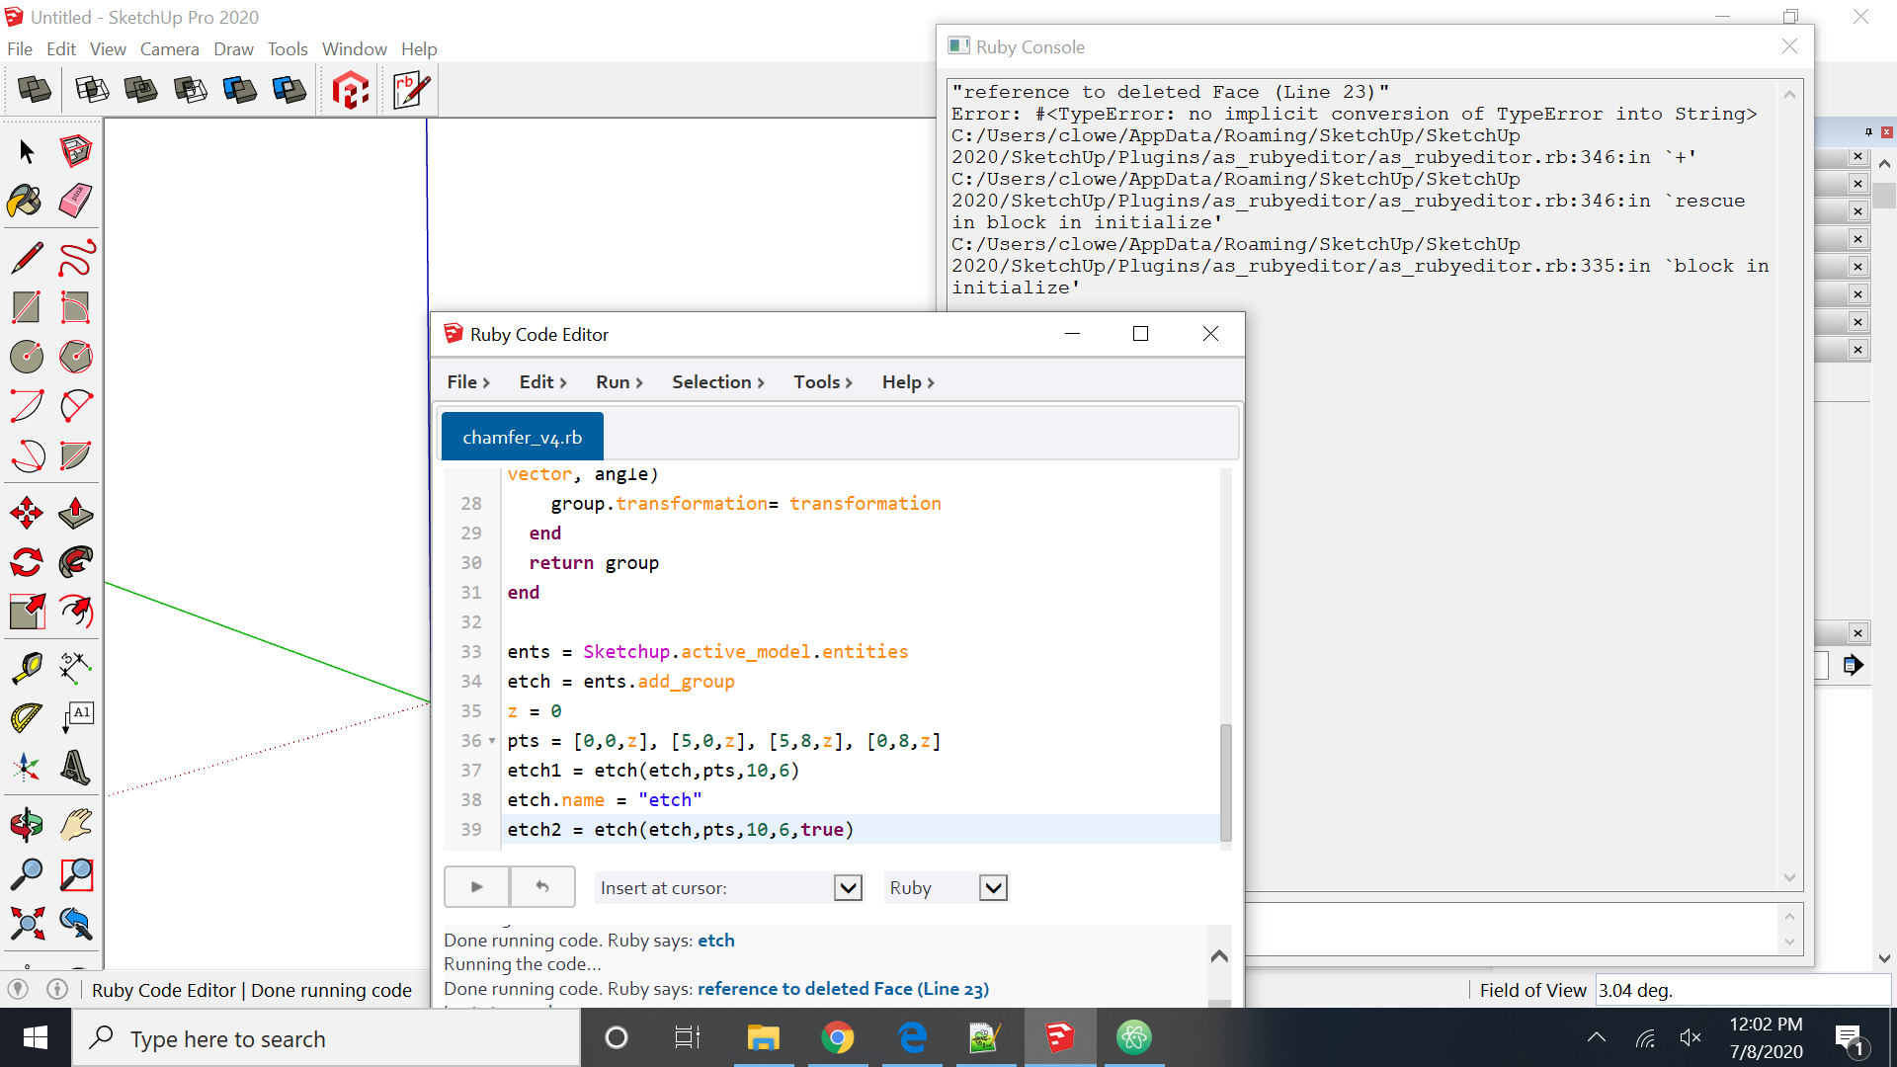The image size is (1897, 1067).
Task: Select the Pan hand tool
Action: pyautogui.click(x=75, y=824)
